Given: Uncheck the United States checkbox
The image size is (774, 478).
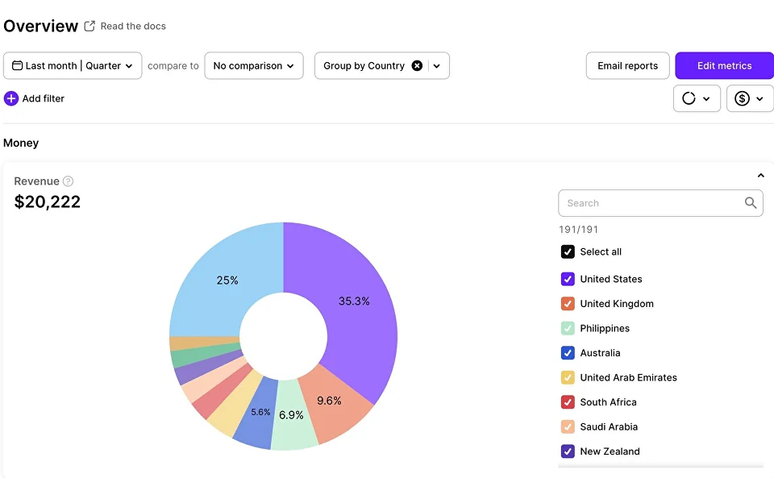Looking at the screenshot, I should pos(568,279).
